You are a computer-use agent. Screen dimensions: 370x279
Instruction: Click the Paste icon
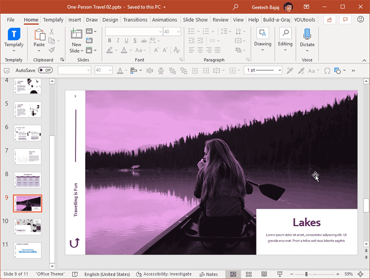[x=39, y=35]
